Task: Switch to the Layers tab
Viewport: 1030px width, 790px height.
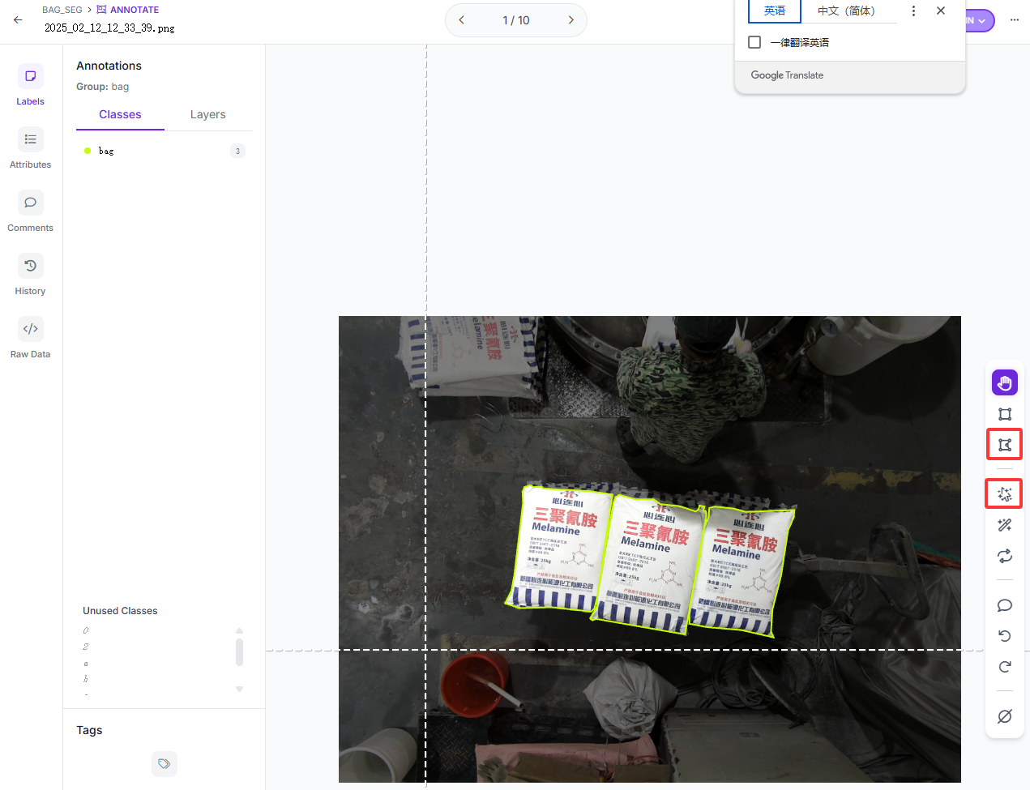Action: (x=208, y=114)
